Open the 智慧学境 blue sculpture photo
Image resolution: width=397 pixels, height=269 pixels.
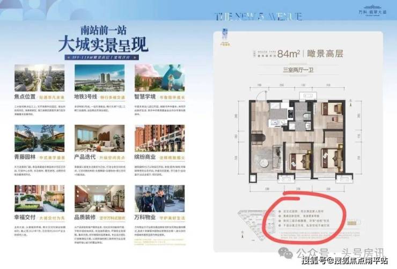[x=160, y=78]
